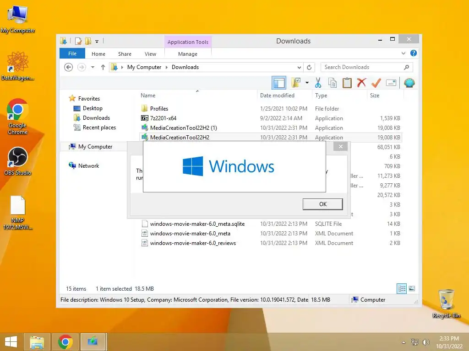Select the Profiles folder
Screen dimensions: 469x351
pyautogui.click(x=271, y=109)
